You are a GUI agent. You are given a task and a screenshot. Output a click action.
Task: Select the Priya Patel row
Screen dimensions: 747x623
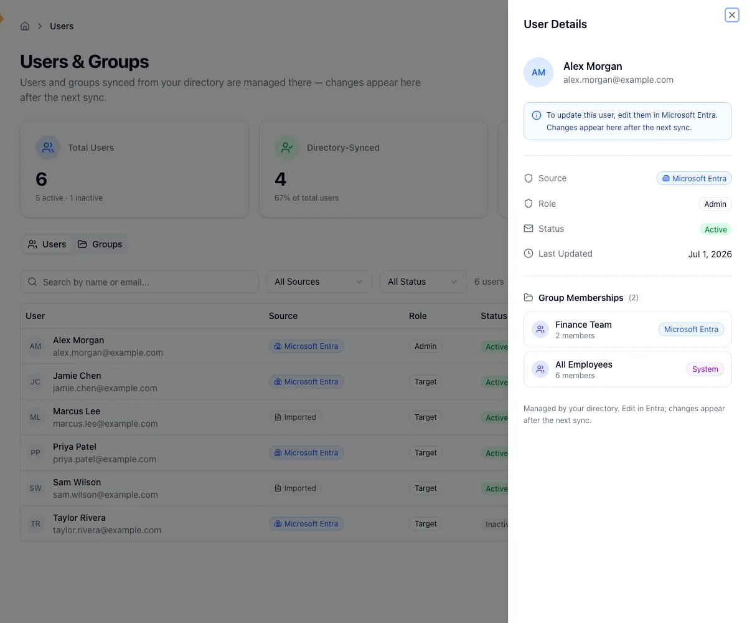264,453
